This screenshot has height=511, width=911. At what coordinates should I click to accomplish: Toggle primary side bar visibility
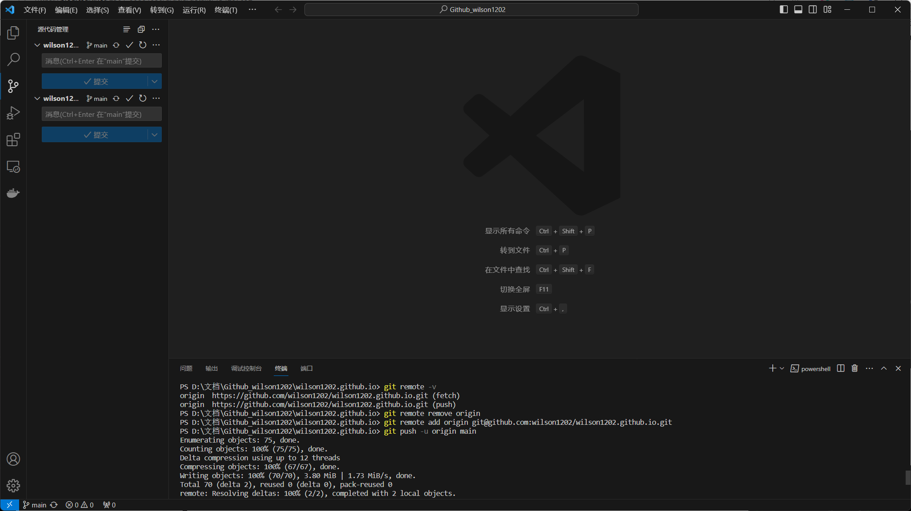[784, 9]
